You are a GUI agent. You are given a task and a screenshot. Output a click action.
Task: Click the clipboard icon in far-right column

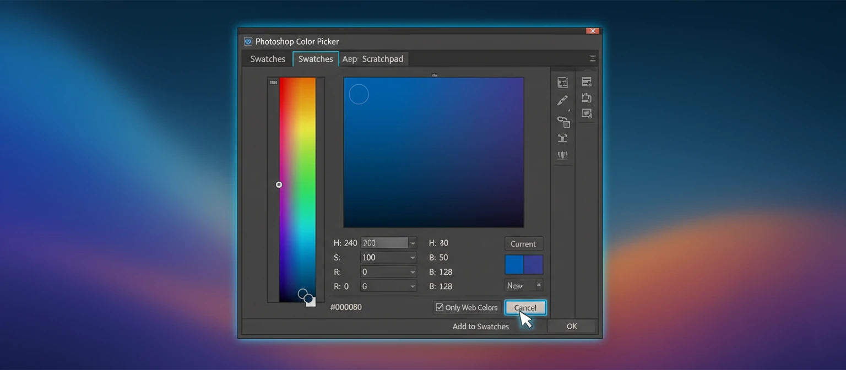pos(586,97)
